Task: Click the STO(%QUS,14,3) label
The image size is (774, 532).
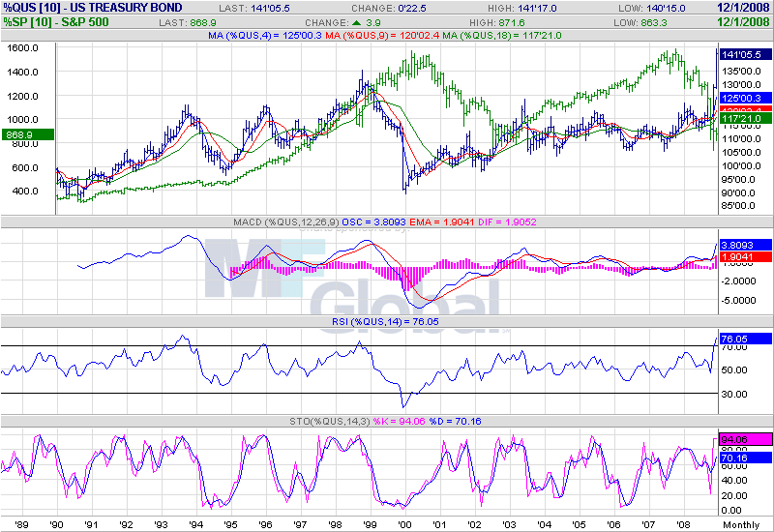Action: (x=330, y=422)
